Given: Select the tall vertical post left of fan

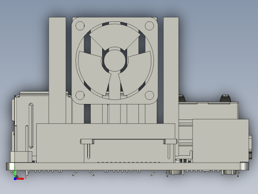Looking at the screenshot, I should [57, 70].
